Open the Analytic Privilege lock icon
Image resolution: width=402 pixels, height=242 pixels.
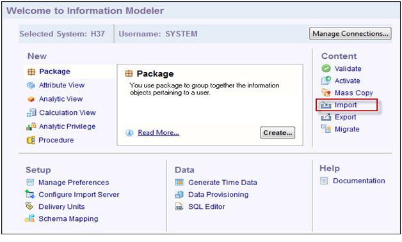tap(31, 126)
